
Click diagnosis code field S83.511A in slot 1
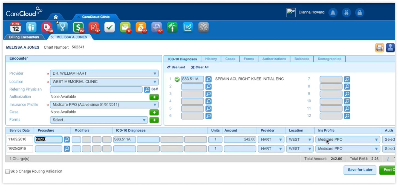[x=192, y=79]
